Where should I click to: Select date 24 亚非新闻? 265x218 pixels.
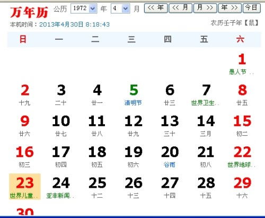pyautogui.click(x=61, y=188)
